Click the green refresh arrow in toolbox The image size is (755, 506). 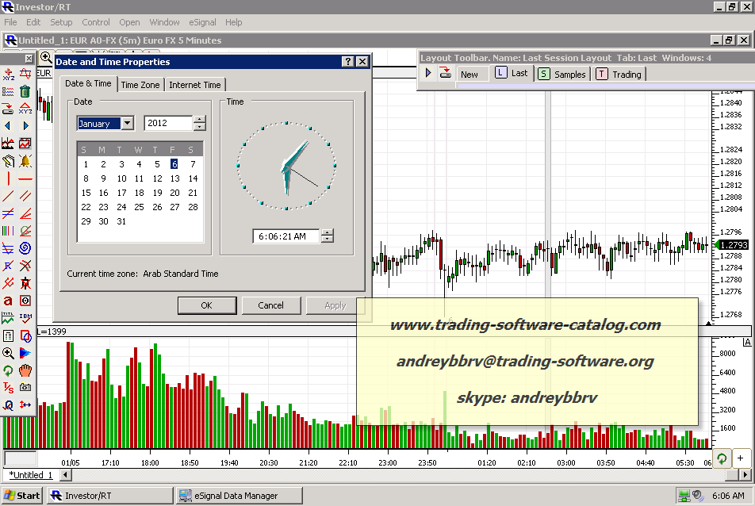(x=8, y=370)
